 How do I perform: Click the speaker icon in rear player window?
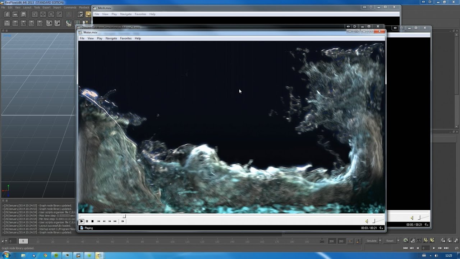(412, 218)
